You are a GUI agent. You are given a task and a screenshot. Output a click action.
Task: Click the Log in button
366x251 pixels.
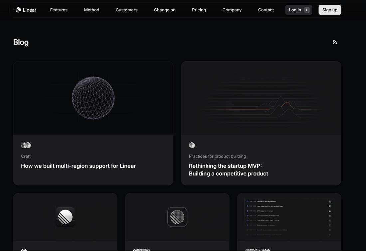click(x=299, y=10)
